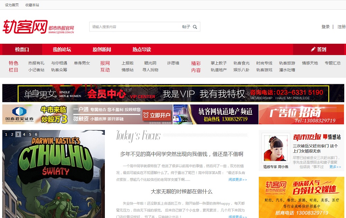Click the 会员中心 VIP banner

pos(173,93)
